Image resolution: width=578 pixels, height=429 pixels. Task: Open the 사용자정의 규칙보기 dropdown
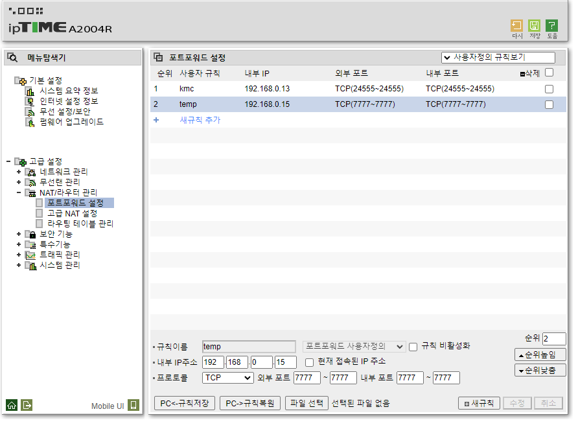(498, 58)
